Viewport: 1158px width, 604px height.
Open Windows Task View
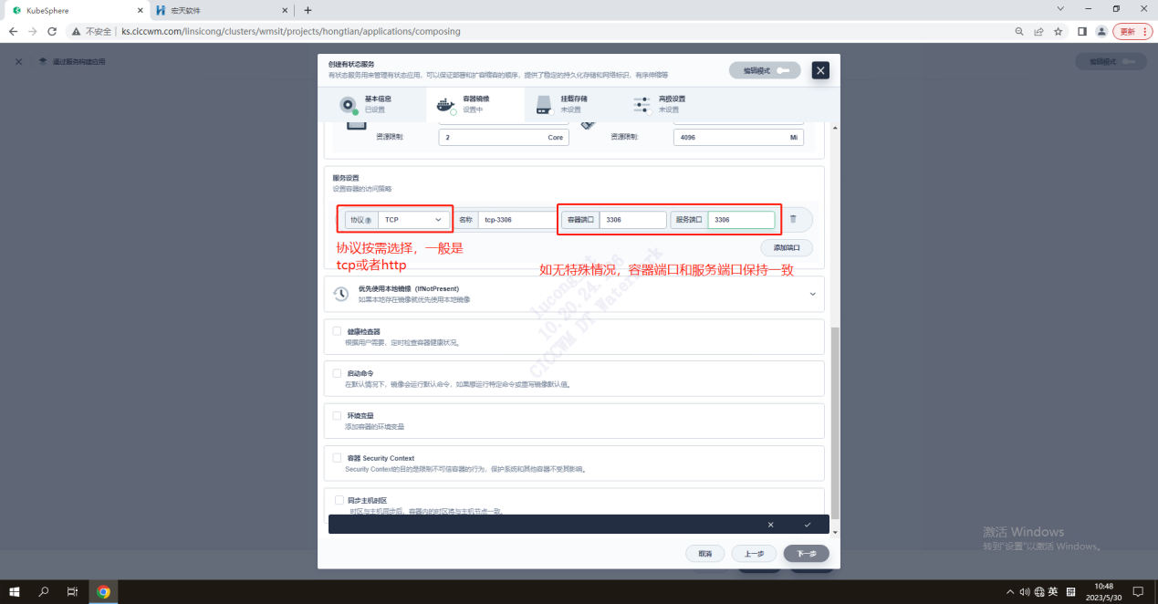(72, 591)
